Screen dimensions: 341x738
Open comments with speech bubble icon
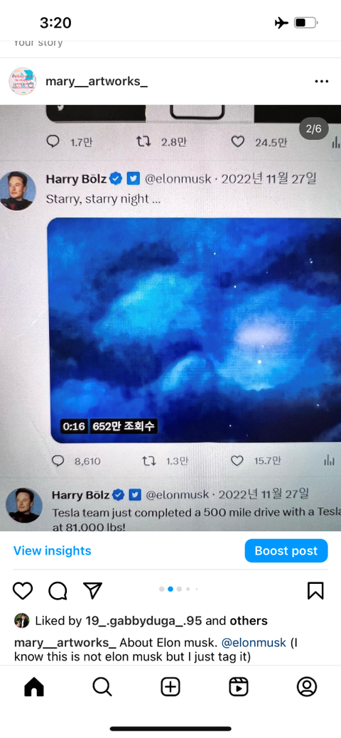pos(58,590)
